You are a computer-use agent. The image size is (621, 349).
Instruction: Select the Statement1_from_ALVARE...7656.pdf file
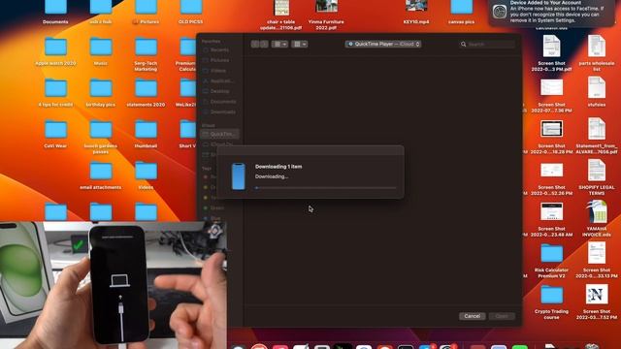597,136
